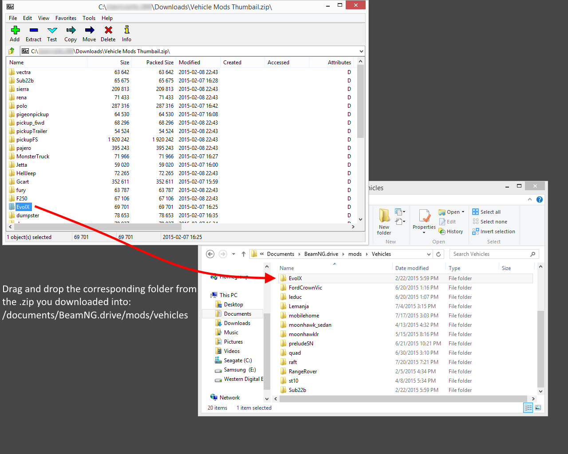Click New folder in Explorer ribbon

(x=384, y=222)
